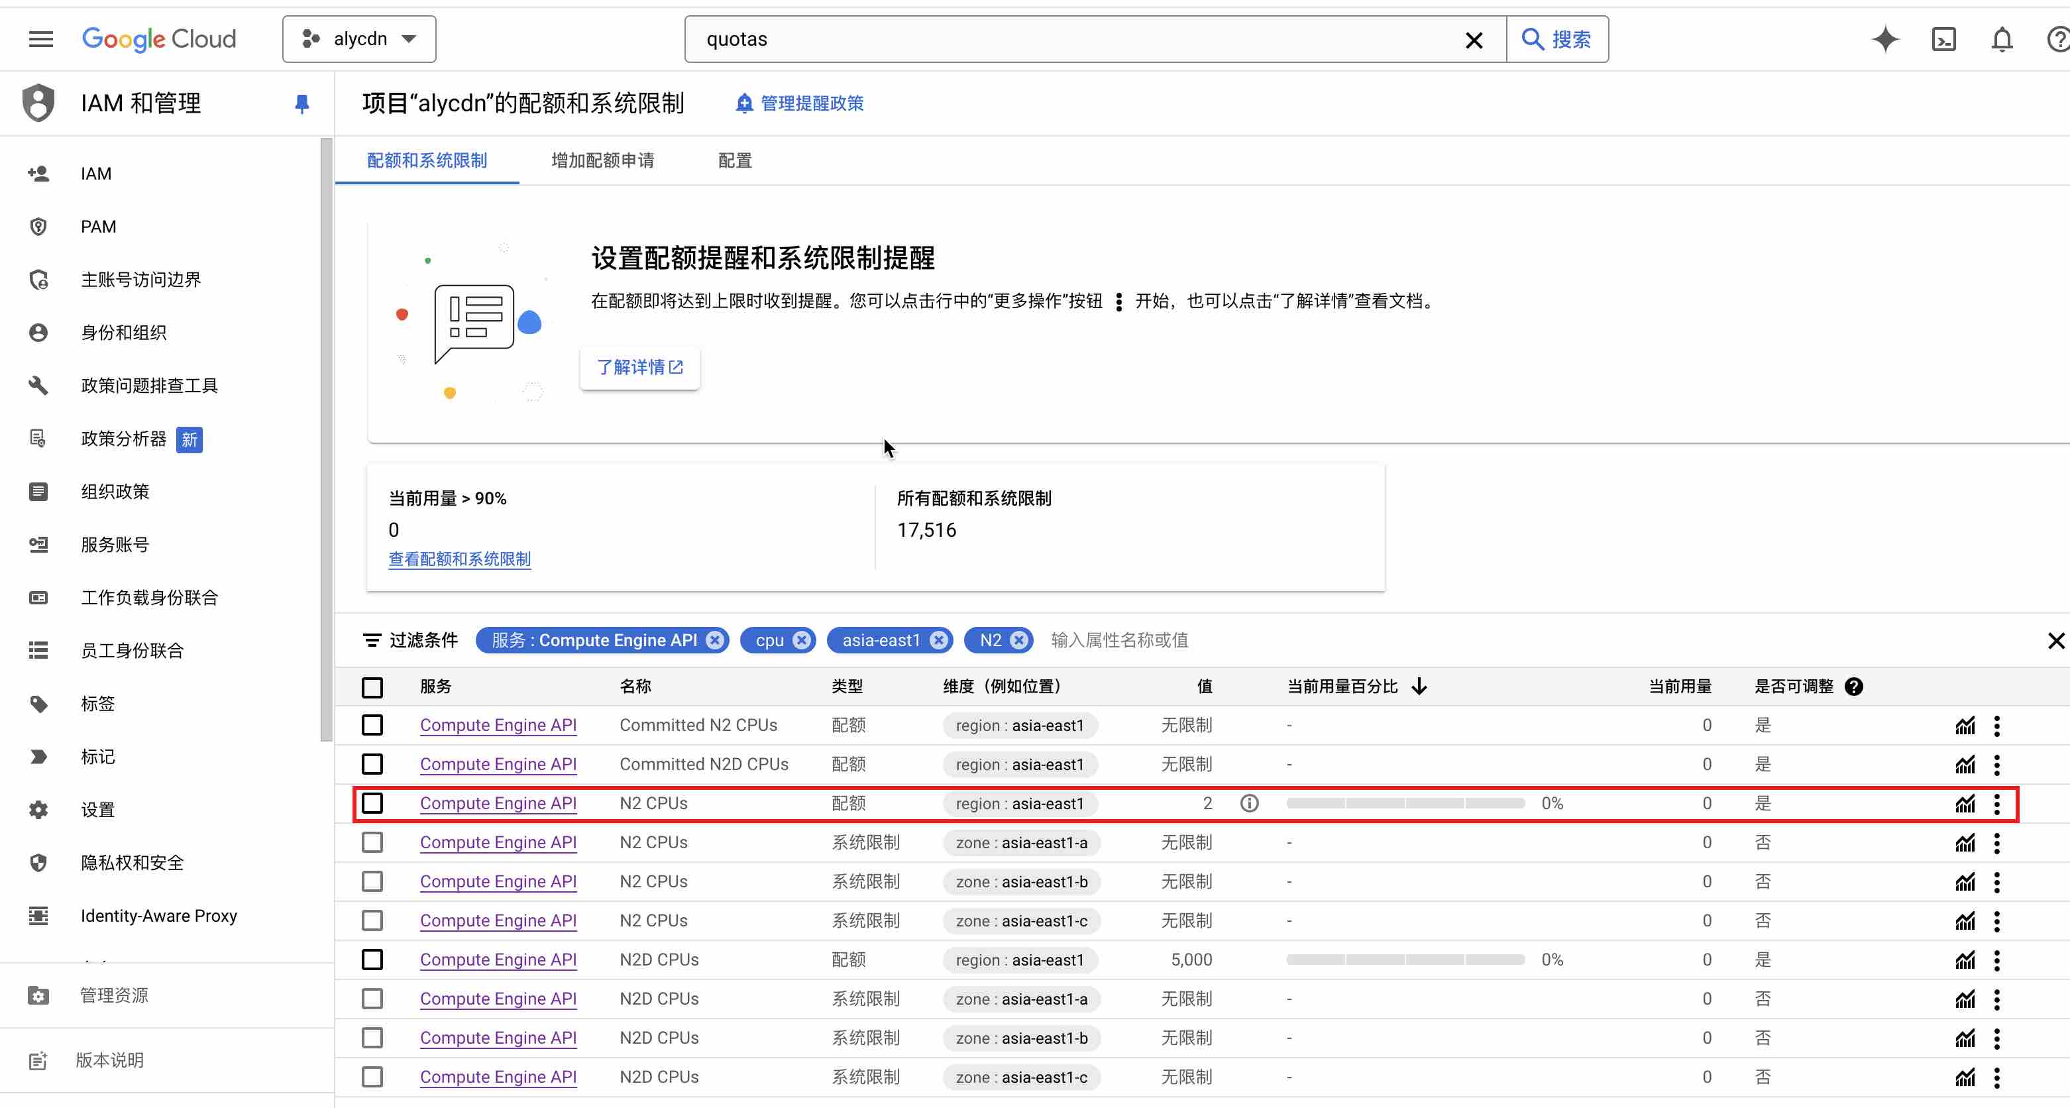The image size is (2070, 1108).
Task: Click the sidebar vertical scrollbar
Action: coord(325,439)
